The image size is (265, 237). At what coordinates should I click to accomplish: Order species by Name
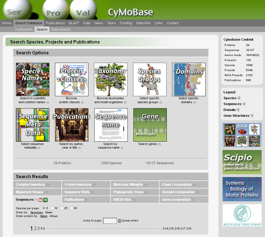point(49,212)
